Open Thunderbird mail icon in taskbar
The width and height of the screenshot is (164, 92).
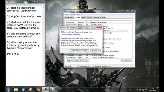point(23,90)
